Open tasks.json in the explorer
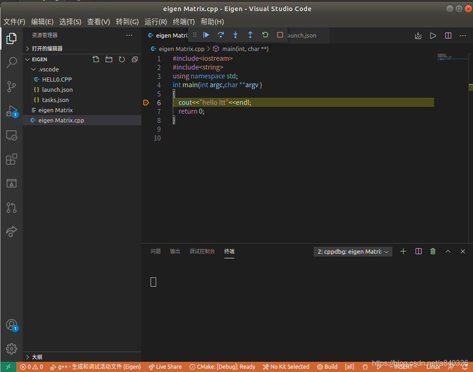 82,100
